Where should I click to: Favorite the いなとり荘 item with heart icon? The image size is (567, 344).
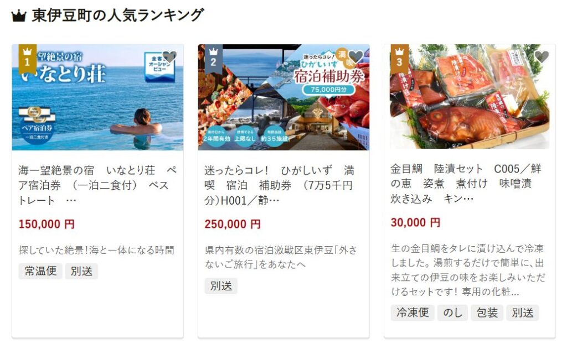(x=169, y=57)
